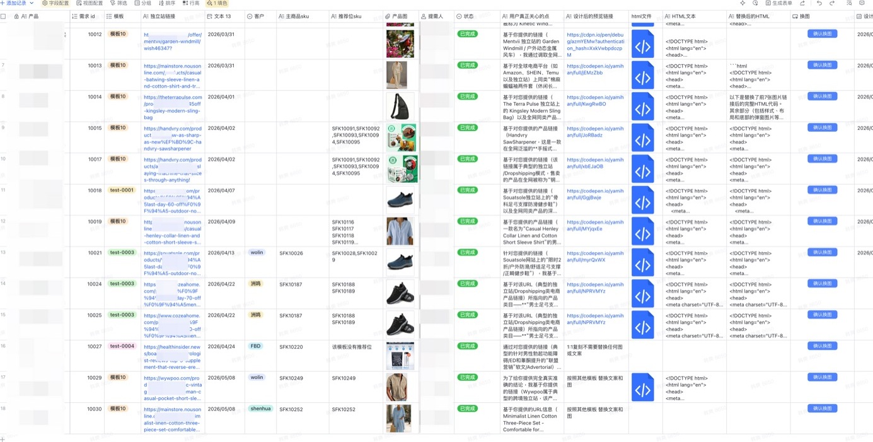
Task: Open the FBD customer tag in row 10027
Action: pyautogui.click(x=255, y=346)
